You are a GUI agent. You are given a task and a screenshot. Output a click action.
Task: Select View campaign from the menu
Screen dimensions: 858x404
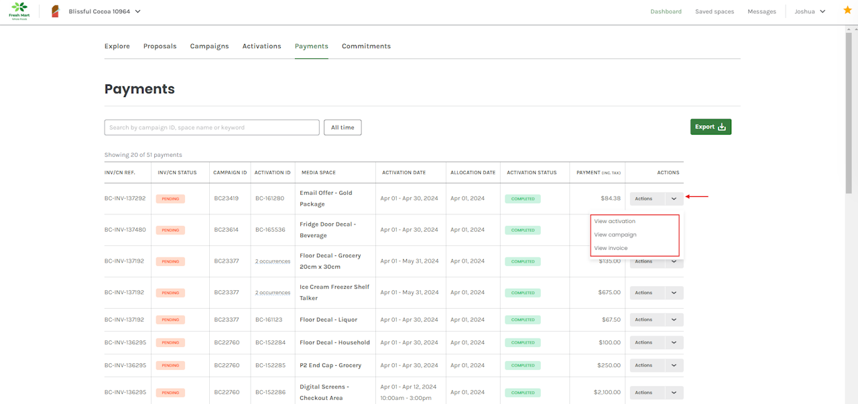[x=615, y=234]
